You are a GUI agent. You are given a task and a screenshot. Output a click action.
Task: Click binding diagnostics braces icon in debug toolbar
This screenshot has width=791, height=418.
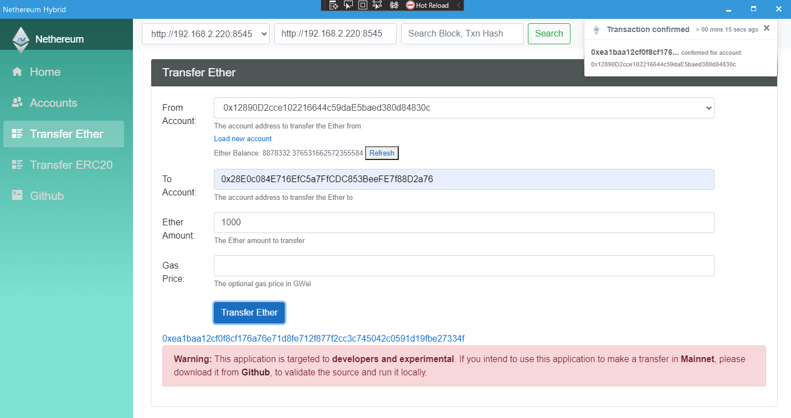pyautogui.click(x=394, y=5)
